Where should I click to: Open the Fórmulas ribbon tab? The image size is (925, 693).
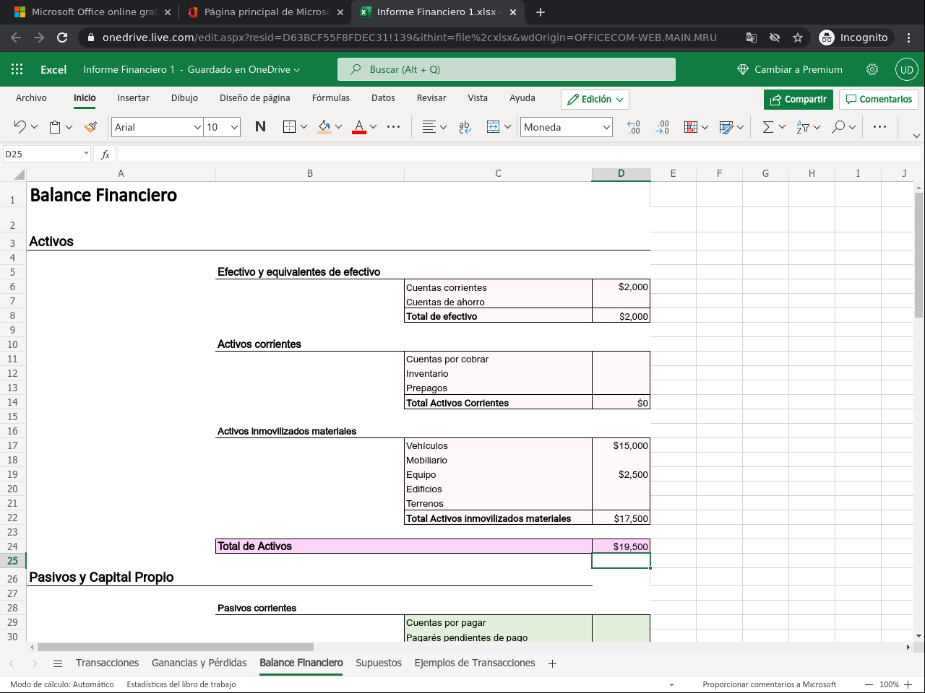[x=330, y=98]
